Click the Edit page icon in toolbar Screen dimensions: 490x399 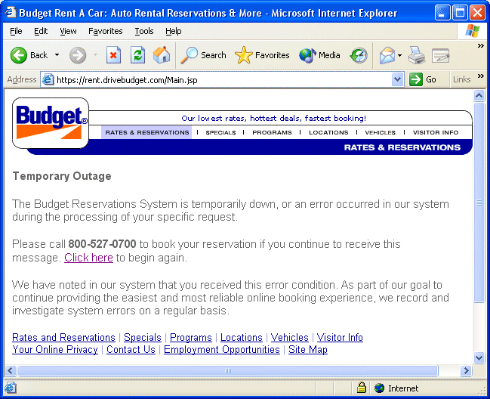[x=441, y=56]
